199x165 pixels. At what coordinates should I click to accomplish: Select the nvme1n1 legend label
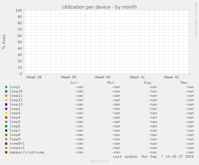(x=17, y=148)
